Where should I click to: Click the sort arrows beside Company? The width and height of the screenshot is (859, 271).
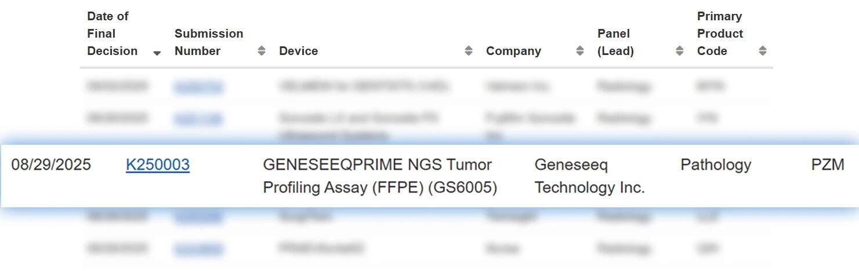pos(579,51)
